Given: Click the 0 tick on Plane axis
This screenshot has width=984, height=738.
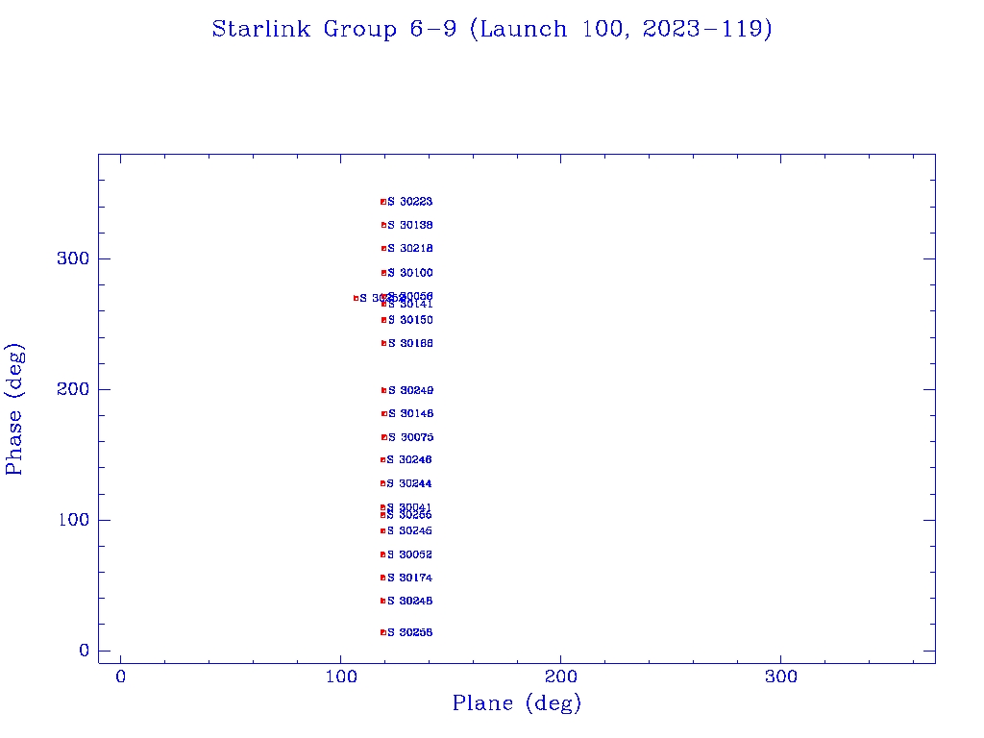Looking at the screenshot, I should pyautogui.click(x=120, y=676).
